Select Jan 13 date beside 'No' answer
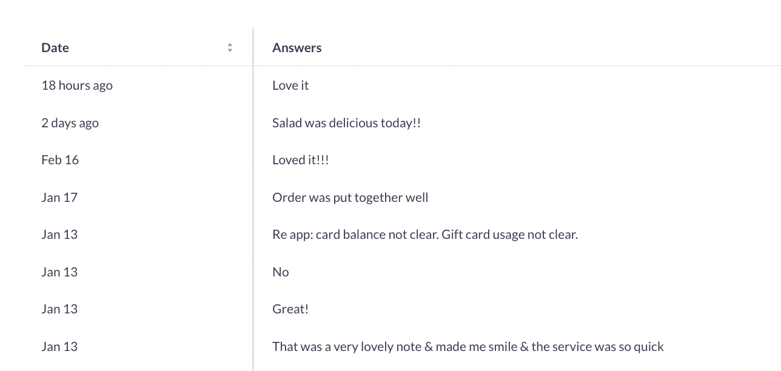The width and height of the screenshot is (781, 371). 59,272
